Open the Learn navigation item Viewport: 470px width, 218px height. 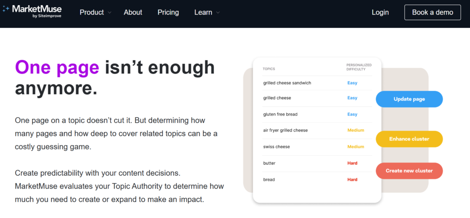[x=203, y=12]
